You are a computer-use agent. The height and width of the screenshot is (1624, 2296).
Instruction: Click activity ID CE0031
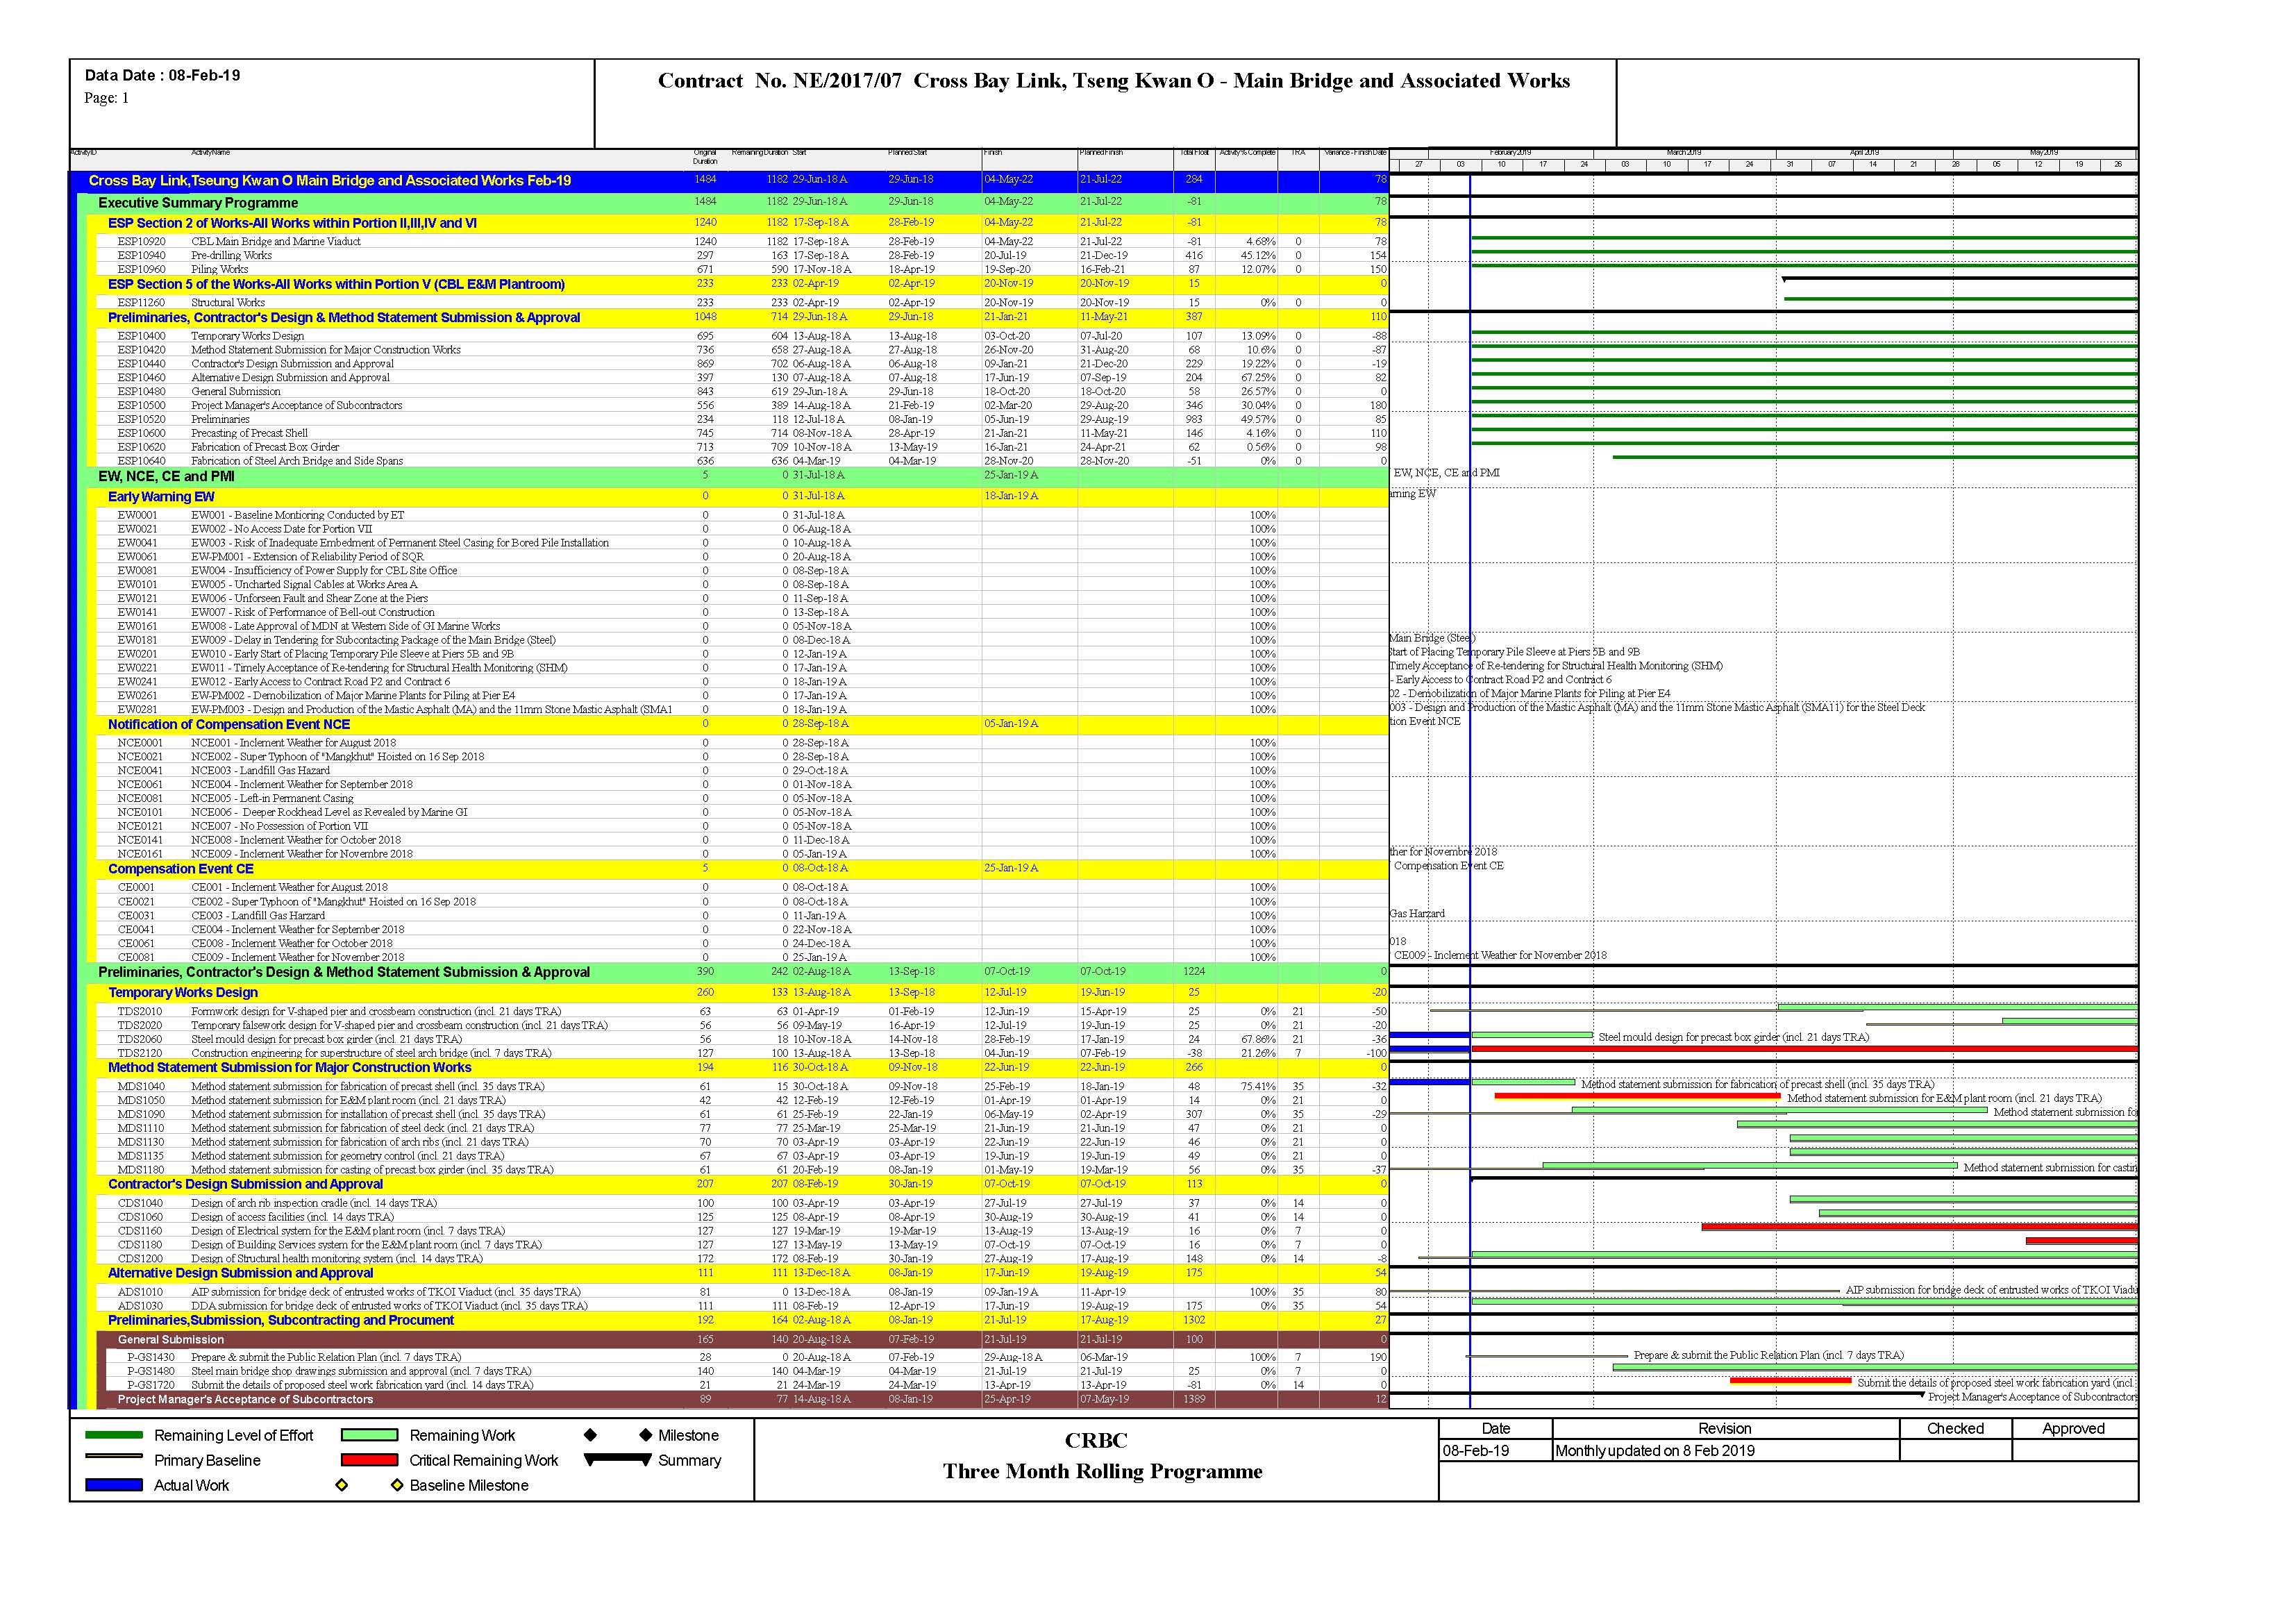(x=136, y=916)
